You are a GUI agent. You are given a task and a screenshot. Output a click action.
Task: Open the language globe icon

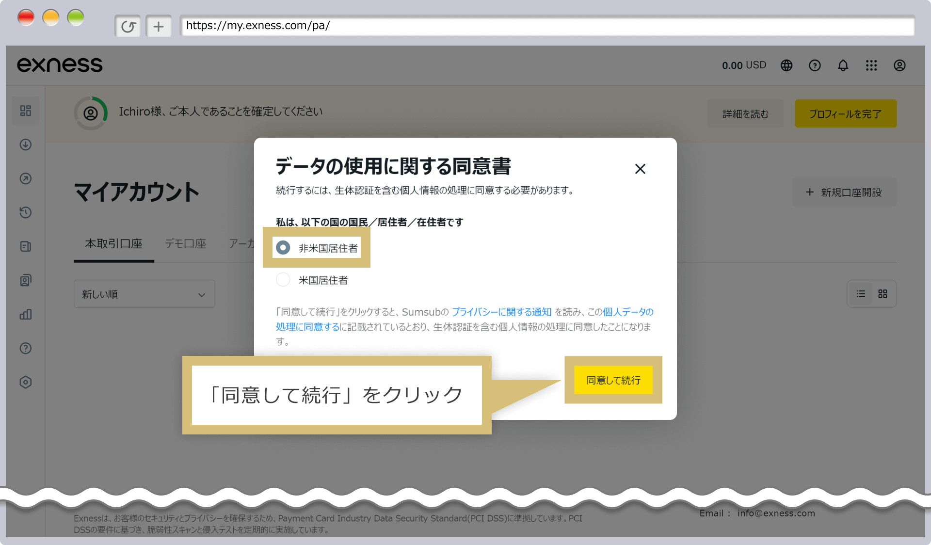pos(787,65)
